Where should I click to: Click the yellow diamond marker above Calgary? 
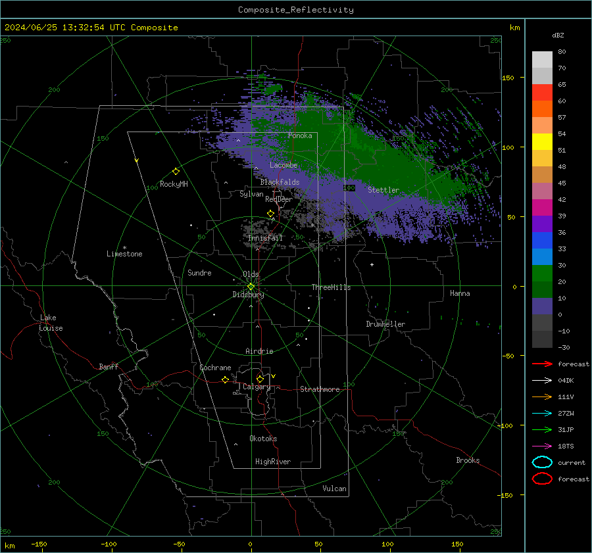pos(260,379)
